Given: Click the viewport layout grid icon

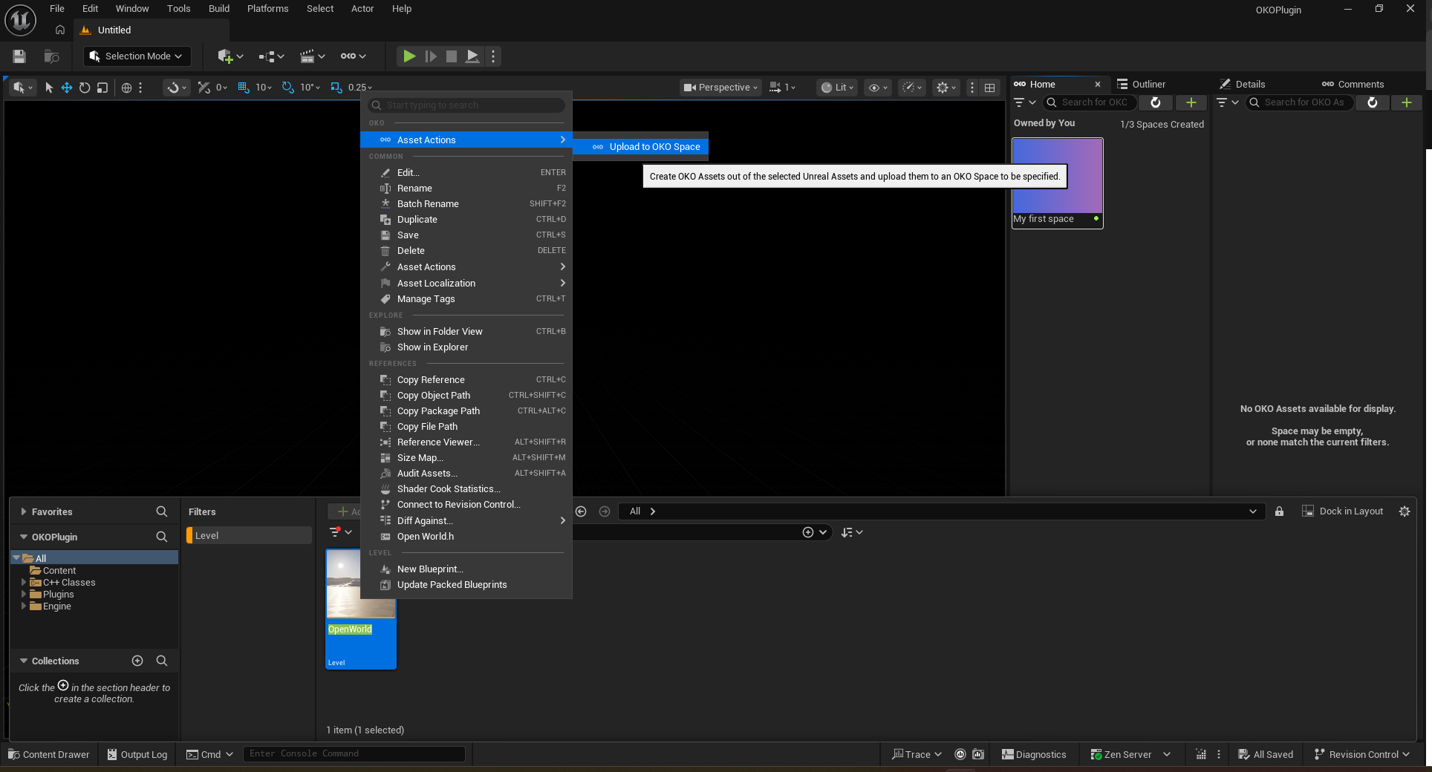Looking at the screenshot, I should coord(989,88).
